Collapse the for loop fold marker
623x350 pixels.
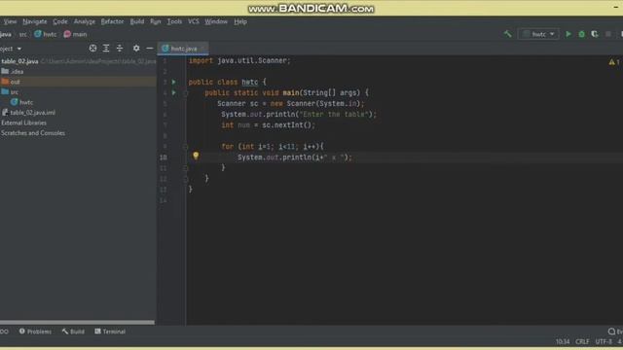185,147
